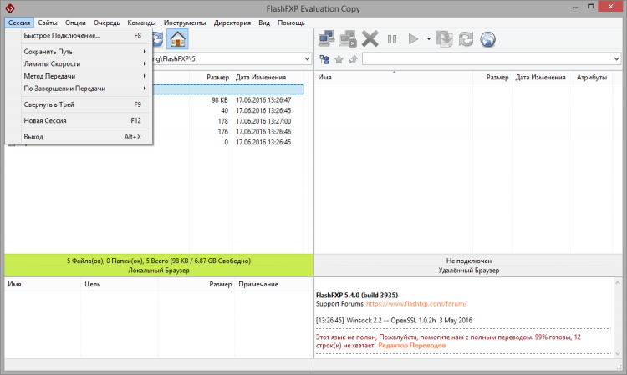Screen dimensions: 627x375
Task: Click the globe icon in toolbar
Action: point(488,39)
